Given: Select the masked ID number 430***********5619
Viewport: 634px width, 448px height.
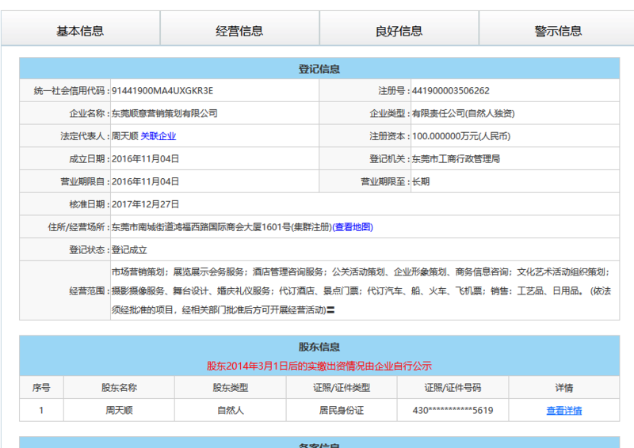Looking at the screenshot, I should [x=453, y=411].
